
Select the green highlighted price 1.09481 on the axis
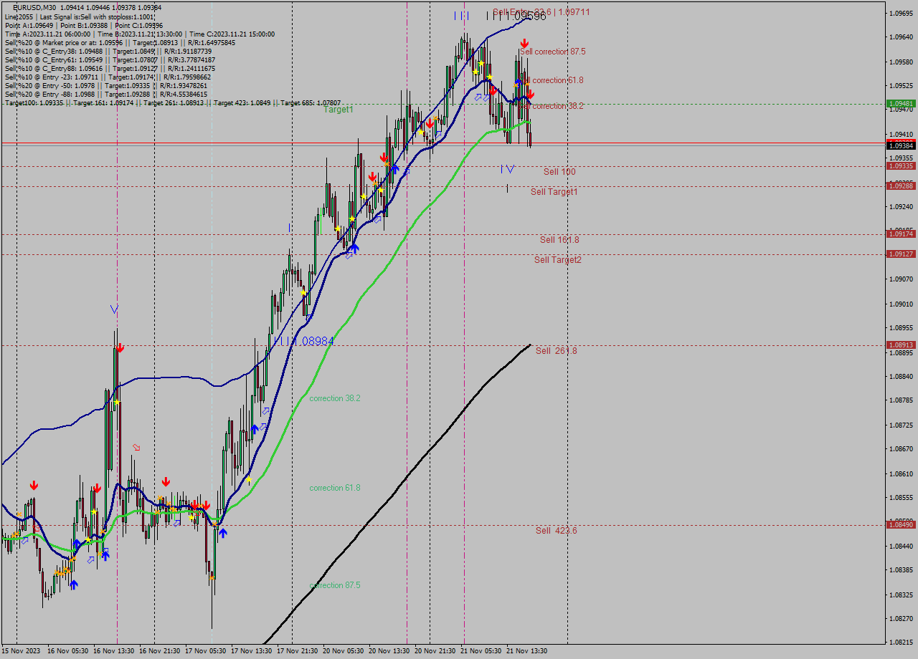click(902, 103)
